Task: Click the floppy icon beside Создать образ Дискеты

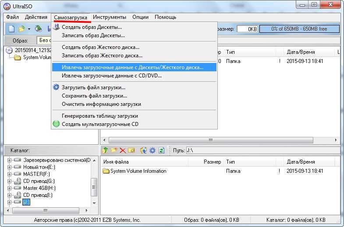Action: pos(57,27)
